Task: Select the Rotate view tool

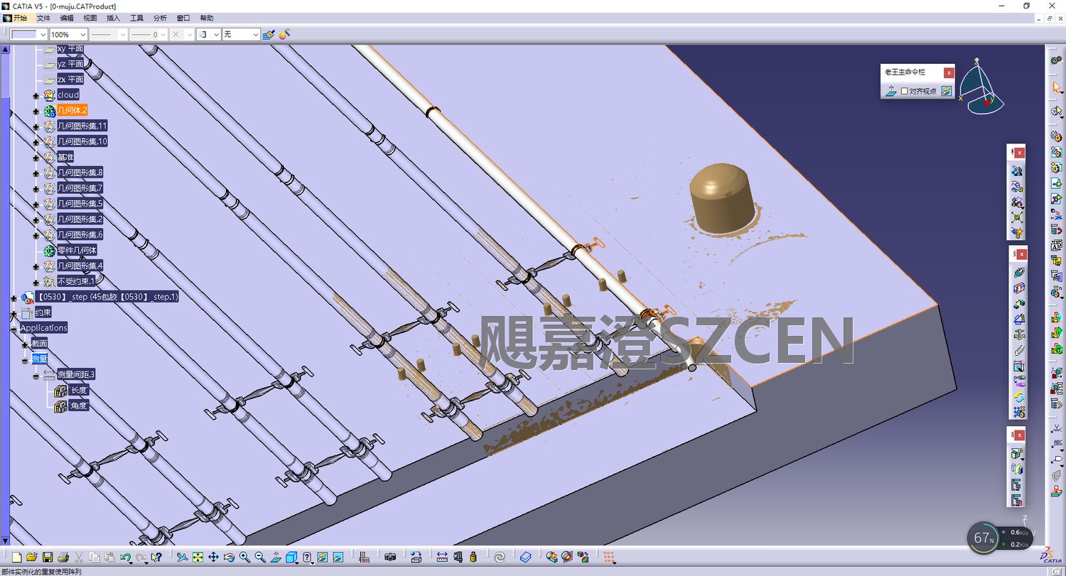Action: point(229,558)
